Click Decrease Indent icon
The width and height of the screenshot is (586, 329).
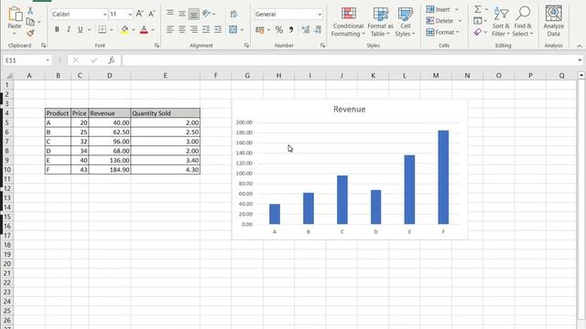pyautogui.click(x=206, y=29)
